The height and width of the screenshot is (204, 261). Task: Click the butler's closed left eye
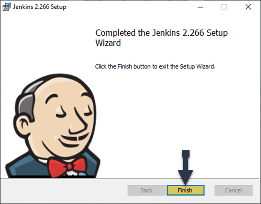[x=60, y=114]
